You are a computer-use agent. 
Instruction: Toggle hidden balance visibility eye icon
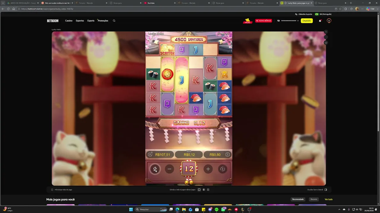(278, 21)
